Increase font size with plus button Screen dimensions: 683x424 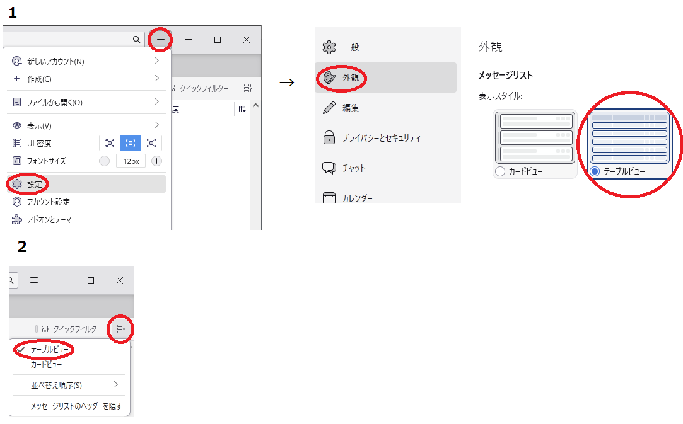pyautogui.click(x=157, y=161)
